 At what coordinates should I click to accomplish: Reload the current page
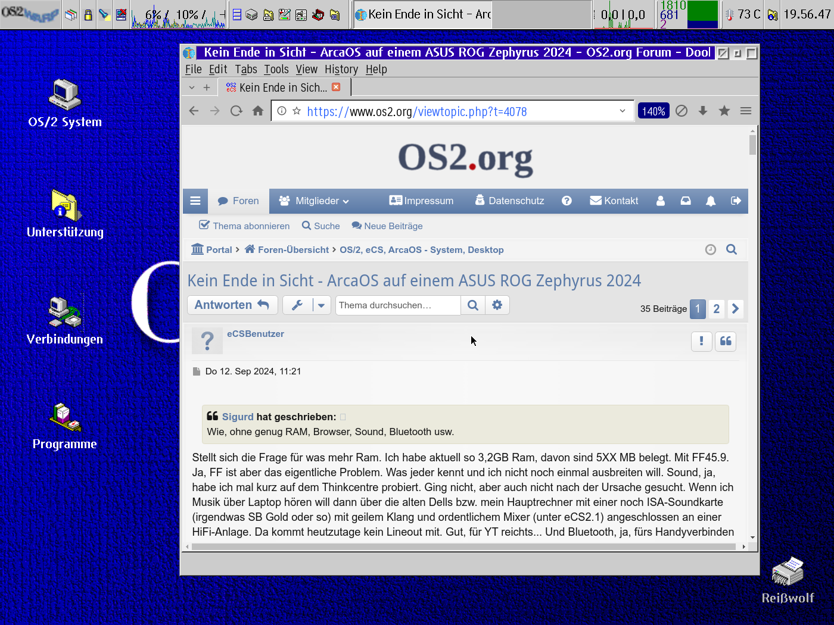(236, 111)
